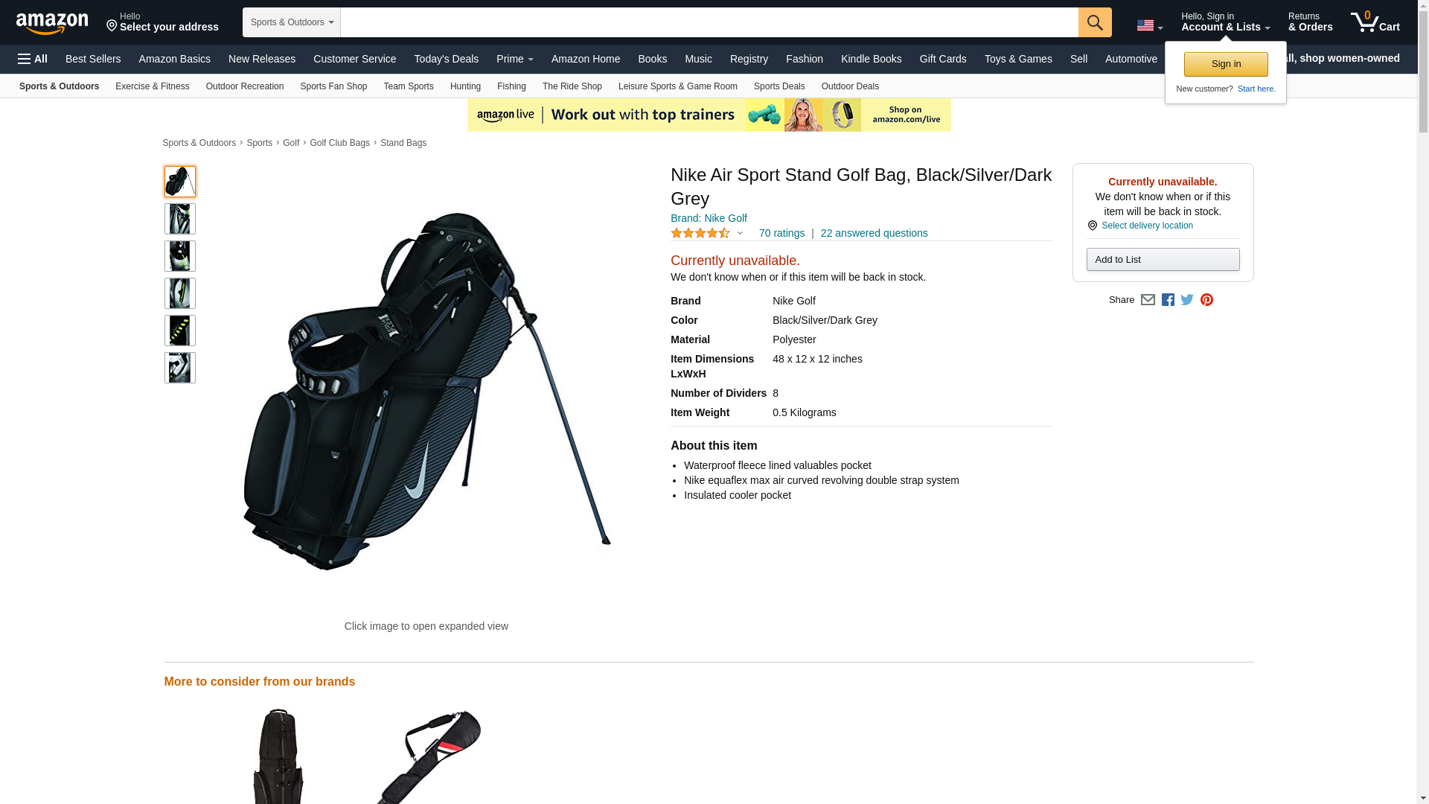This screenshot has width=1429, height=804.
Task: Share product via email icon
Action: pos(1148,300)
